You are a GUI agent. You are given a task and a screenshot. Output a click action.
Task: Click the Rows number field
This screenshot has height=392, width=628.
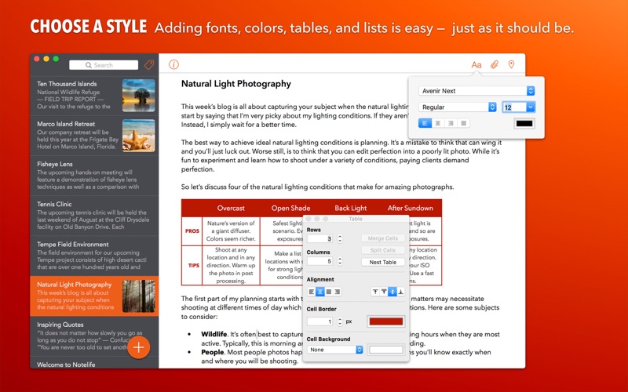319,238
